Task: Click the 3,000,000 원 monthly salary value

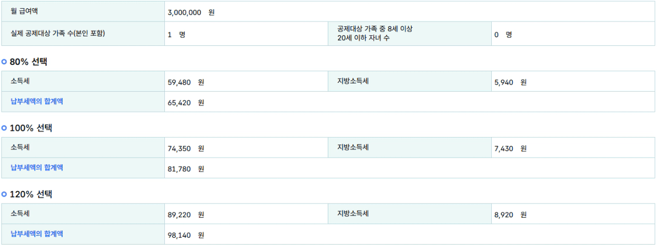Action: coord(191,12)
